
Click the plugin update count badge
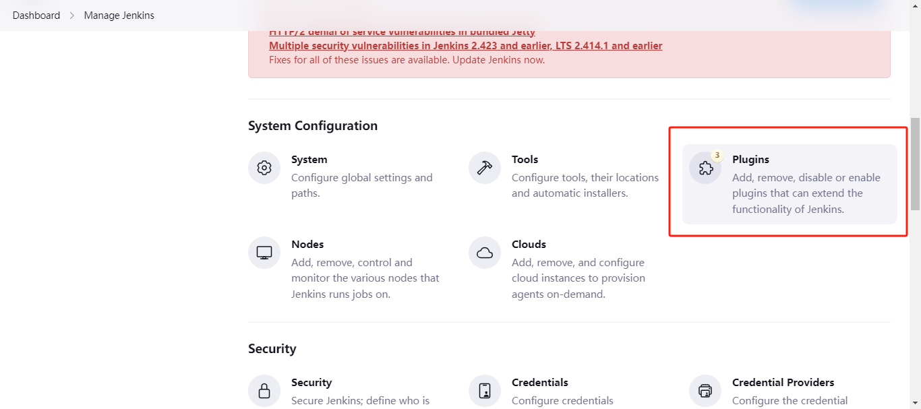[x=717, y=156]
